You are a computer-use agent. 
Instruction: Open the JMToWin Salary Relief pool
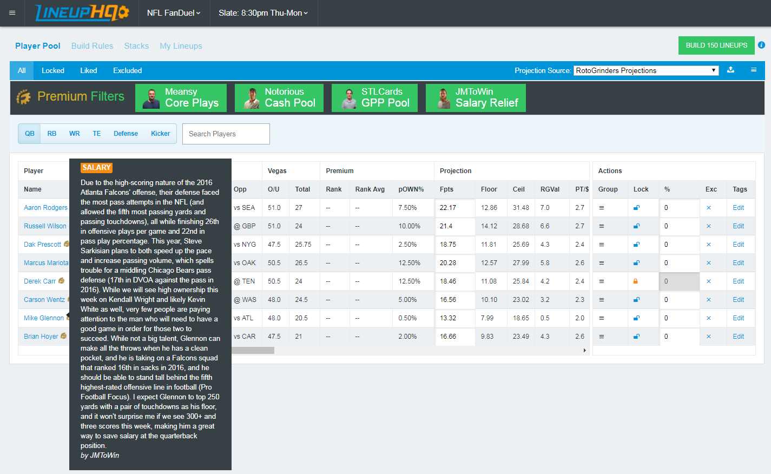476,97
